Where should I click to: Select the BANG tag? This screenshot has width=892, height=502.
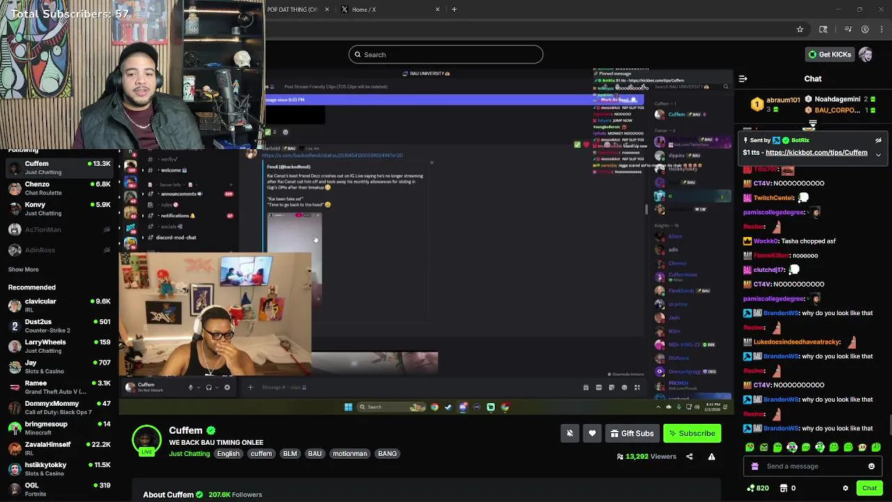[x=387, y=454]
